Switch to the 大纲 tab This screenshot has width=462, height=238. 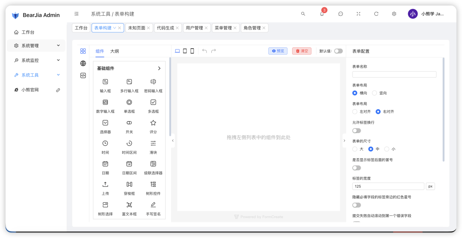tap(114, 51)
